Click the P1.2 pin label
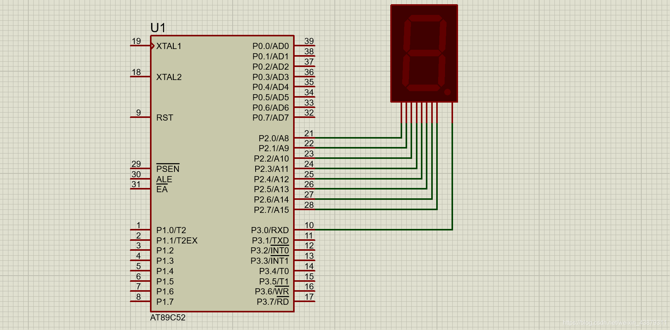670x330 pixels. [165, 250]
